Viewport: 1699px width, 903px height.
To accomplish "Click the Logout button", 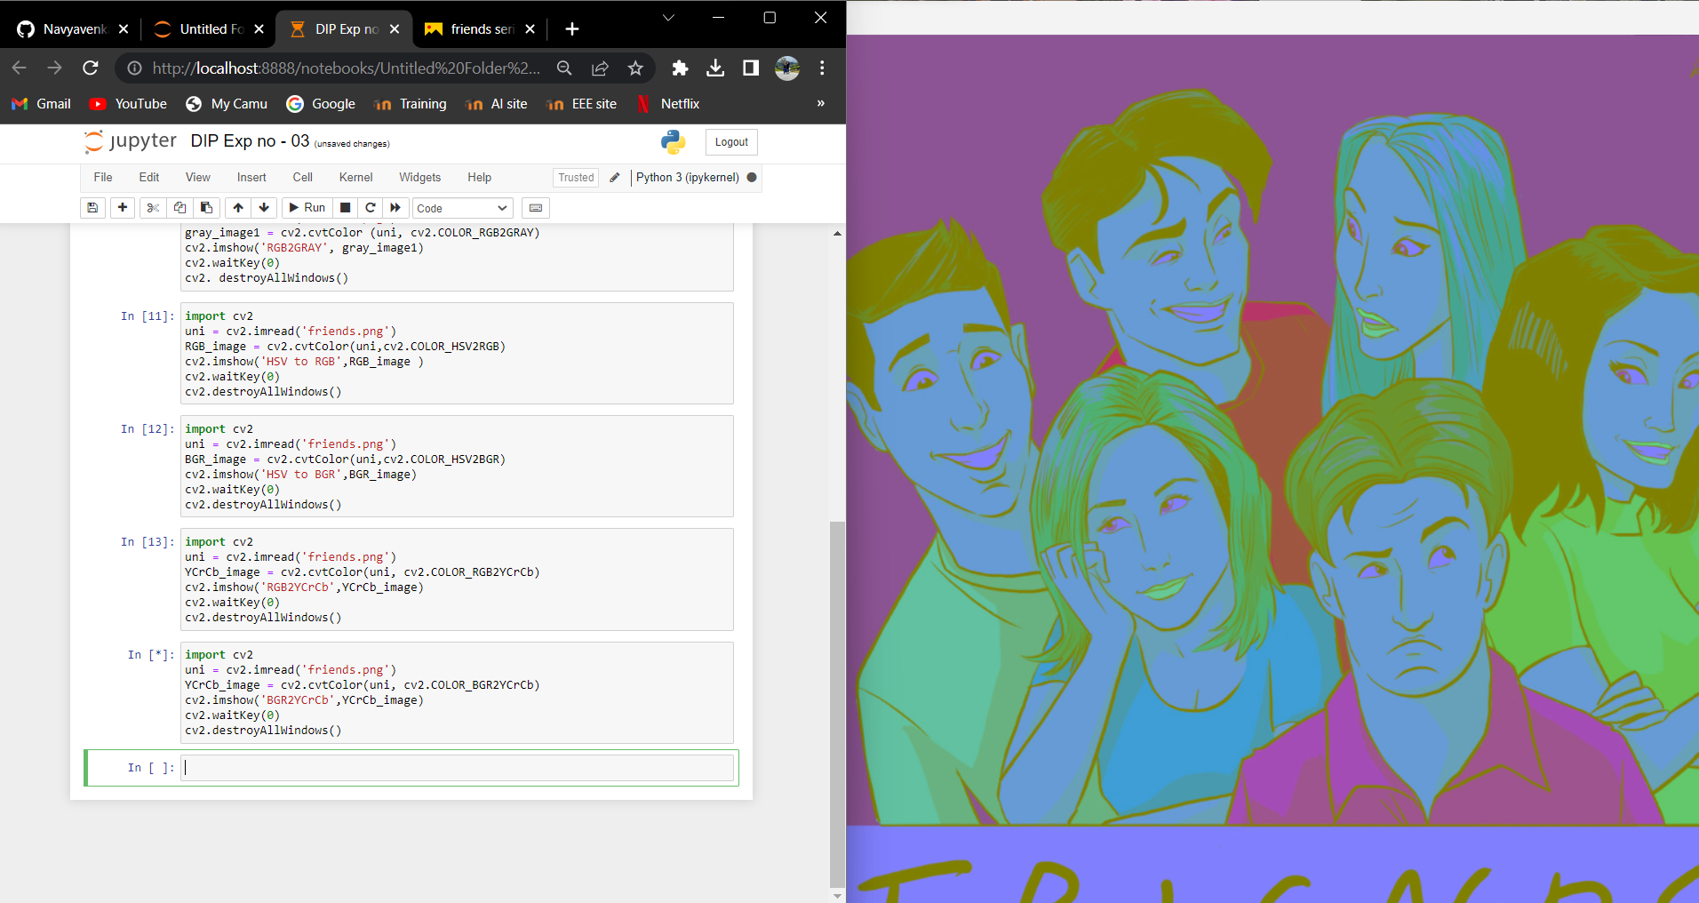I will click(x=731, y=142).
